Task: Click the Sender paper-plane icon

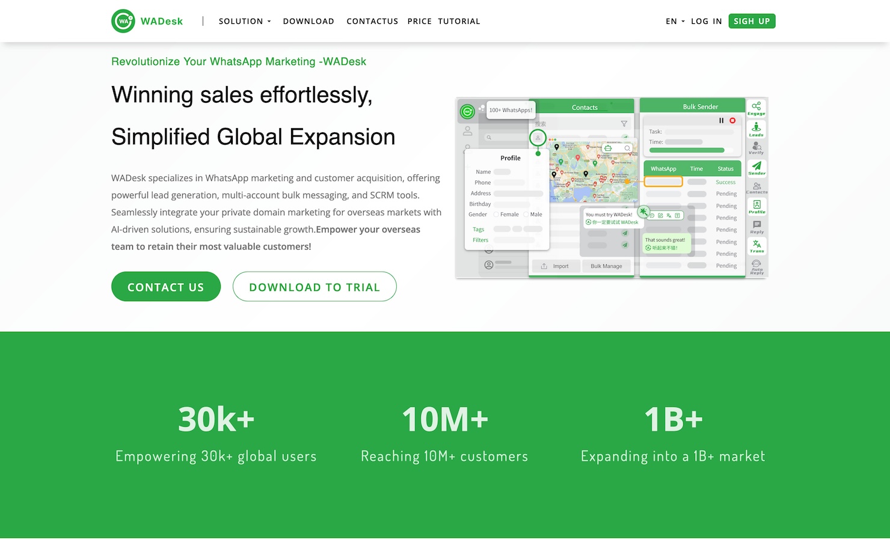Action: click(x=756, y=168)
